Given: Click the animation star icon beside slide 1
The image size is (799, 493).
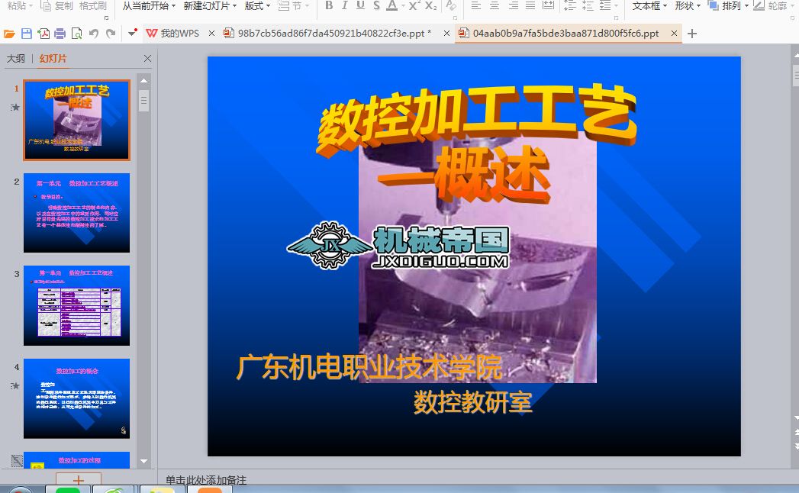Looking at the screenshot, I should [15, 108].
